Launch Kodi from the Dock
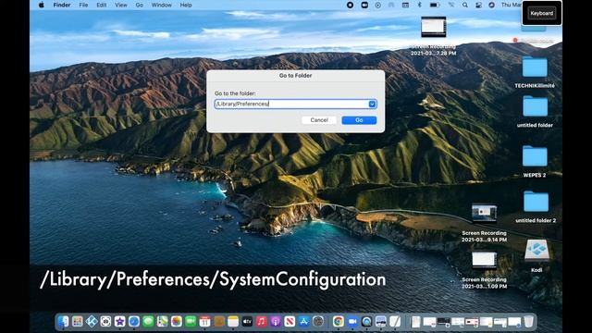 point(92,321)
